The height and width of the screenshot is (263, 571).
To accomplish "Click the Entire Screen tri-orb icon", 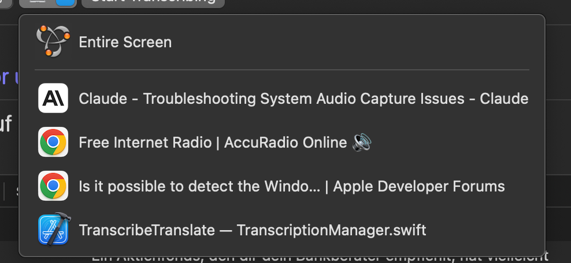I will pos(53,41).
